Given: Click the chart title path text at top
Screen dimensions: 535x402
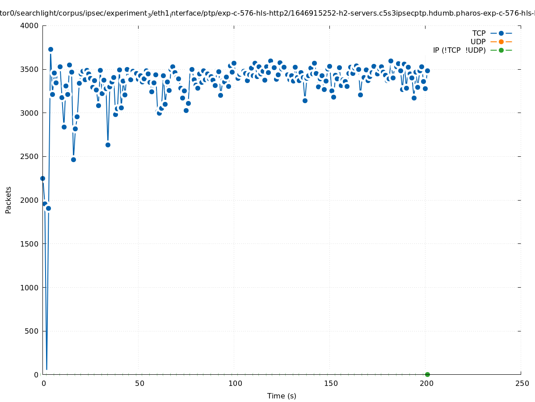Looking at the screenshot, I should (267, 13).
